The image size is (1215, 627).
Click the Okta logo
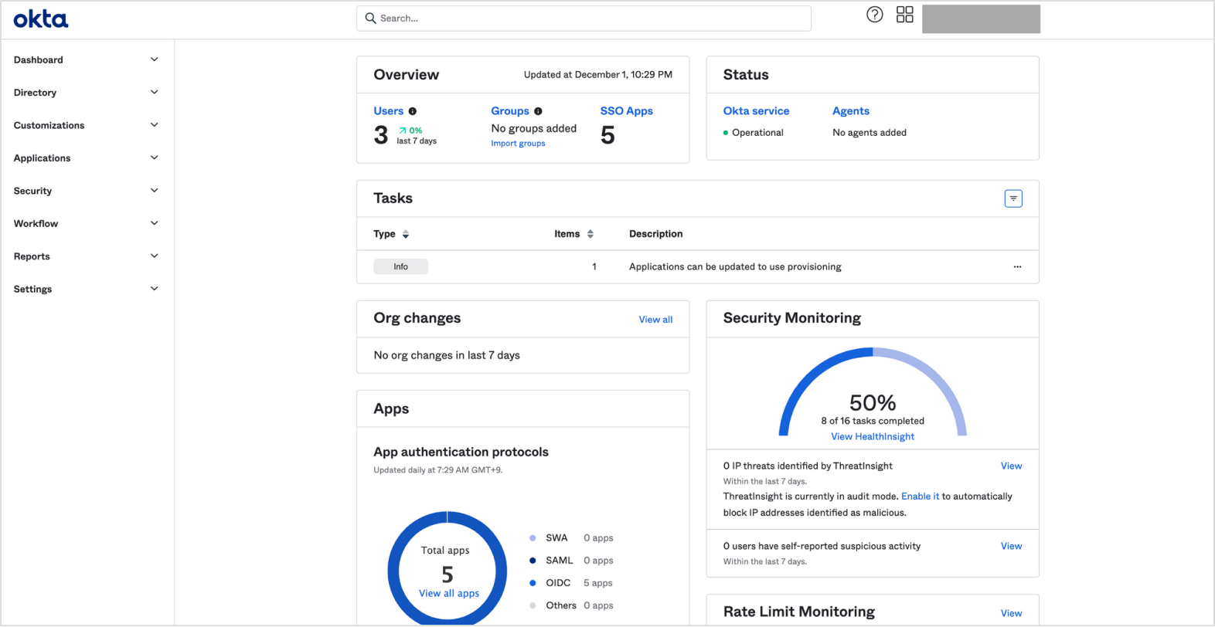click(x=41, y=19)
